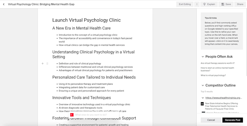The image size is (247, 126).
Task: Click the 'Launch Virtual Psychology Clinic' title
Action: click(86, 20)
